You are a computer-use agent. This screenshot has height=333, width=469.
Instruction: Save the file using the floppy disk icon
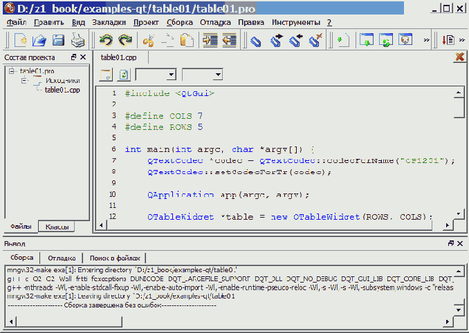click(x=58, y=41)
